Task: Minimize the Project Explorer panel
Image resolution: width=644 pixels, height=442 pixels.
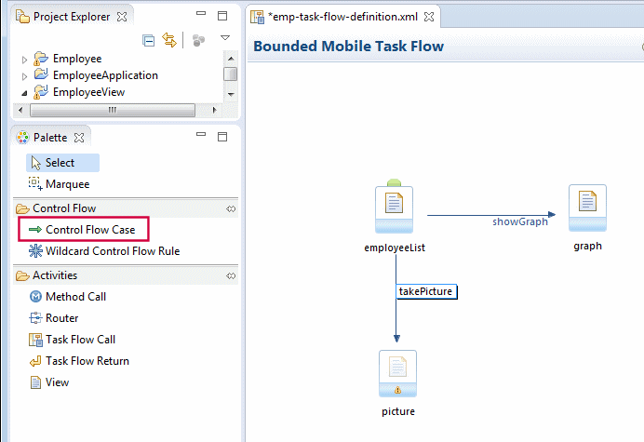Action: click(201, 13)
